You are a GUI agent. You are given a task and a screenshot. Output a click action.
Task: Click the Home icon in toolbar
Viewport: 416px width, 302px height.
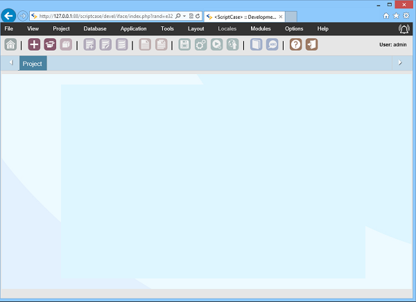11,44
